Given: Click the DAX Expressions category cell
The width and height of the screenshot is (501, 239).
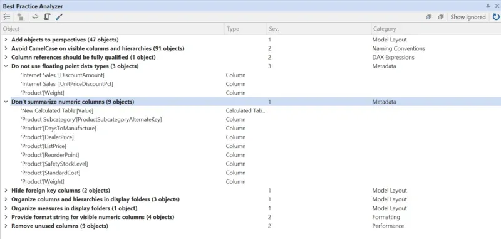Looking at the screenshot, I should tap(393, 58).
